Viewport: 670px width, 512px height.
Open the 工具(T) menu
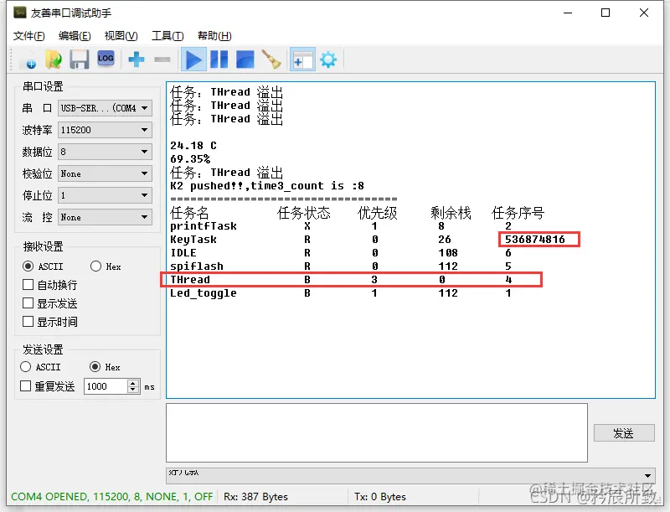click(x=167, y=36)
